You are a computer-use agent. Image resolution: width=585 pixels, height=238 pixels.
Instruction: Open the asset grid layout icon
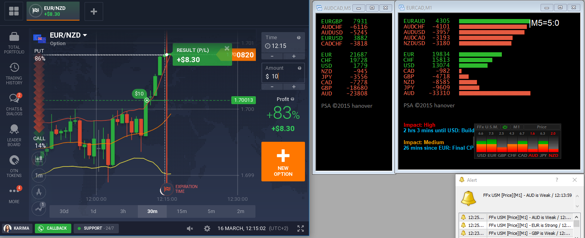(x=14, y=11)
